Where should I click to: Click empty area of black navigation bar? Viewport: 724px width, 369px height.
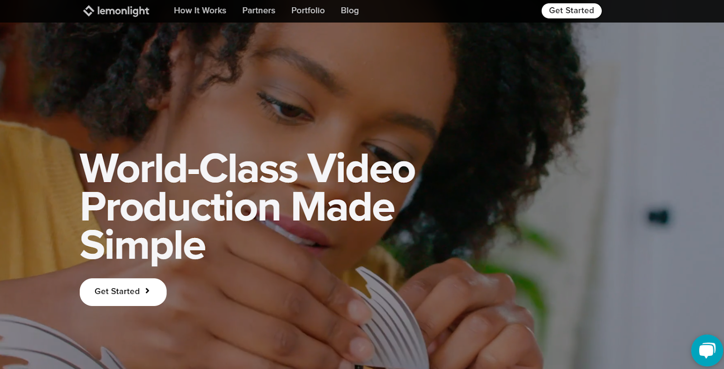452,11
